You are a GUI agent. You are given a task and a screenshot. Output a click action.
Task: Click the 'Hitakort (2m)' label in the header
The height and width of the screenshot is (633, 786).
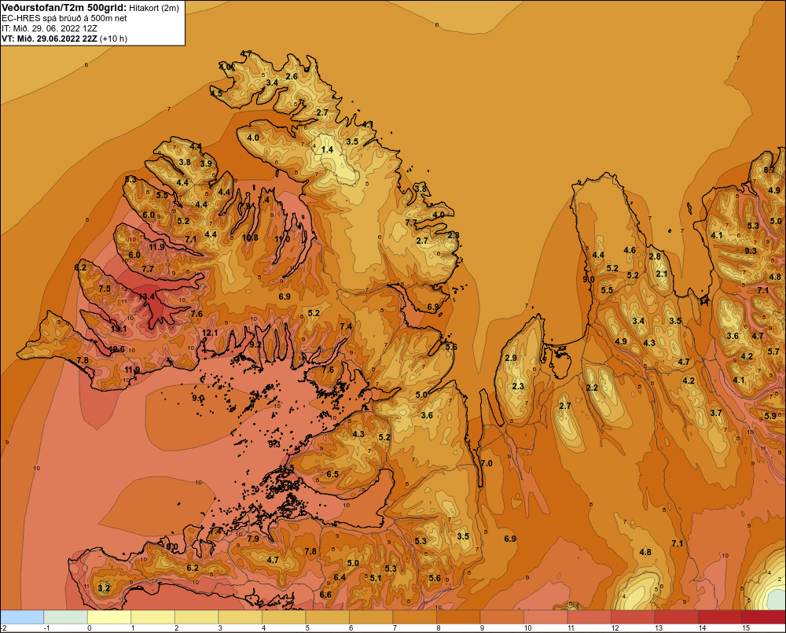pos(154,8)
